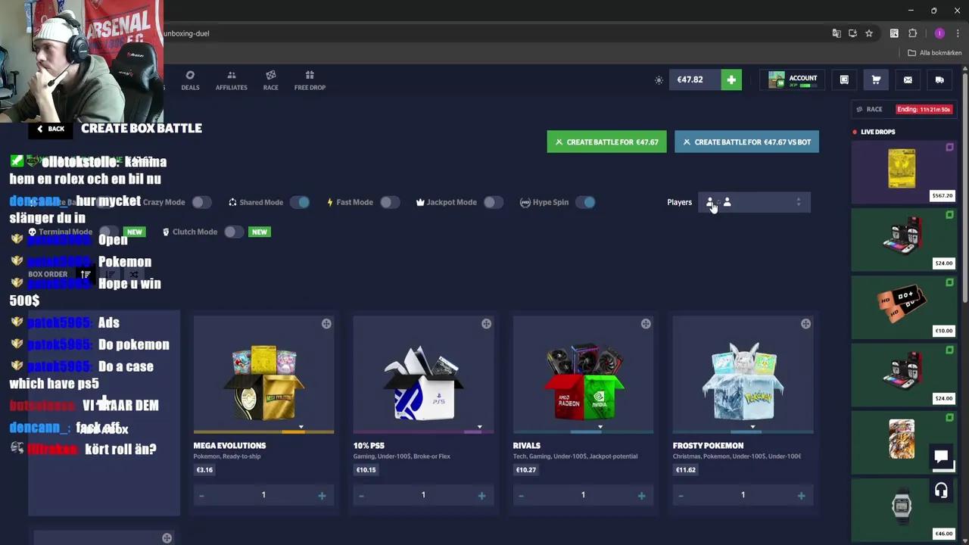The height and width of the screenshot is (545, 969).
Task: Click the delivery truck icon
Action: (939, 79)
